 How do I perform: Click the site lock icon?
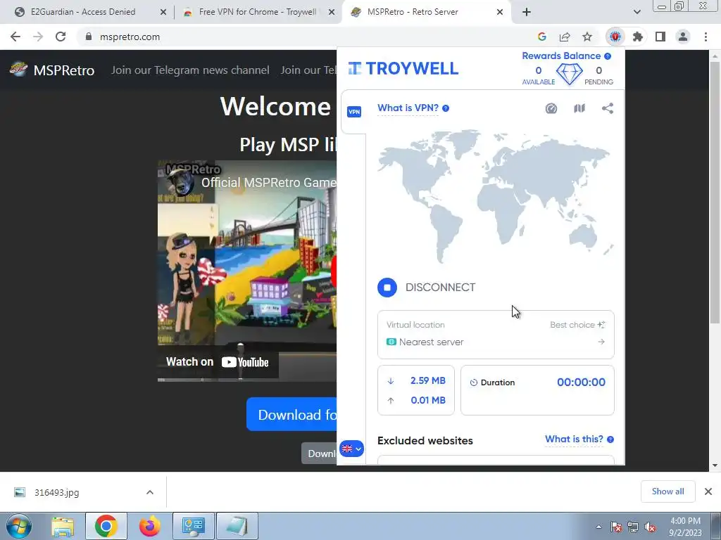(x=89, y=37)
